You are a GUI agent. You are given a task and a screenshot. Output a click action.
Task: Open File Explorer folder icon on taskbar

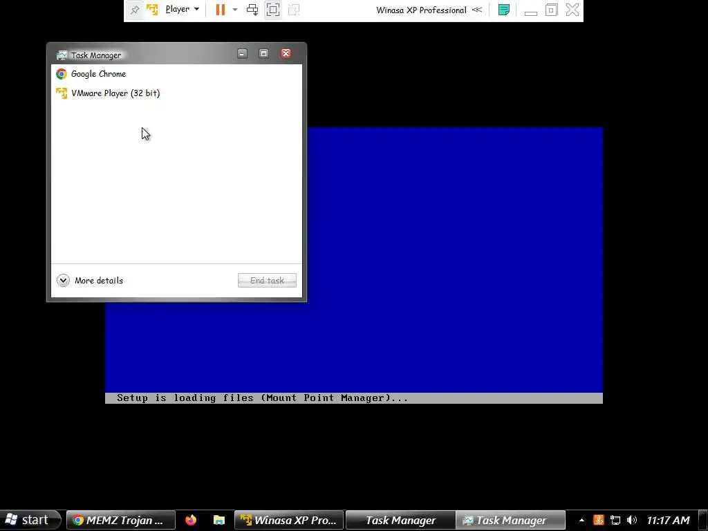[219, 520]
